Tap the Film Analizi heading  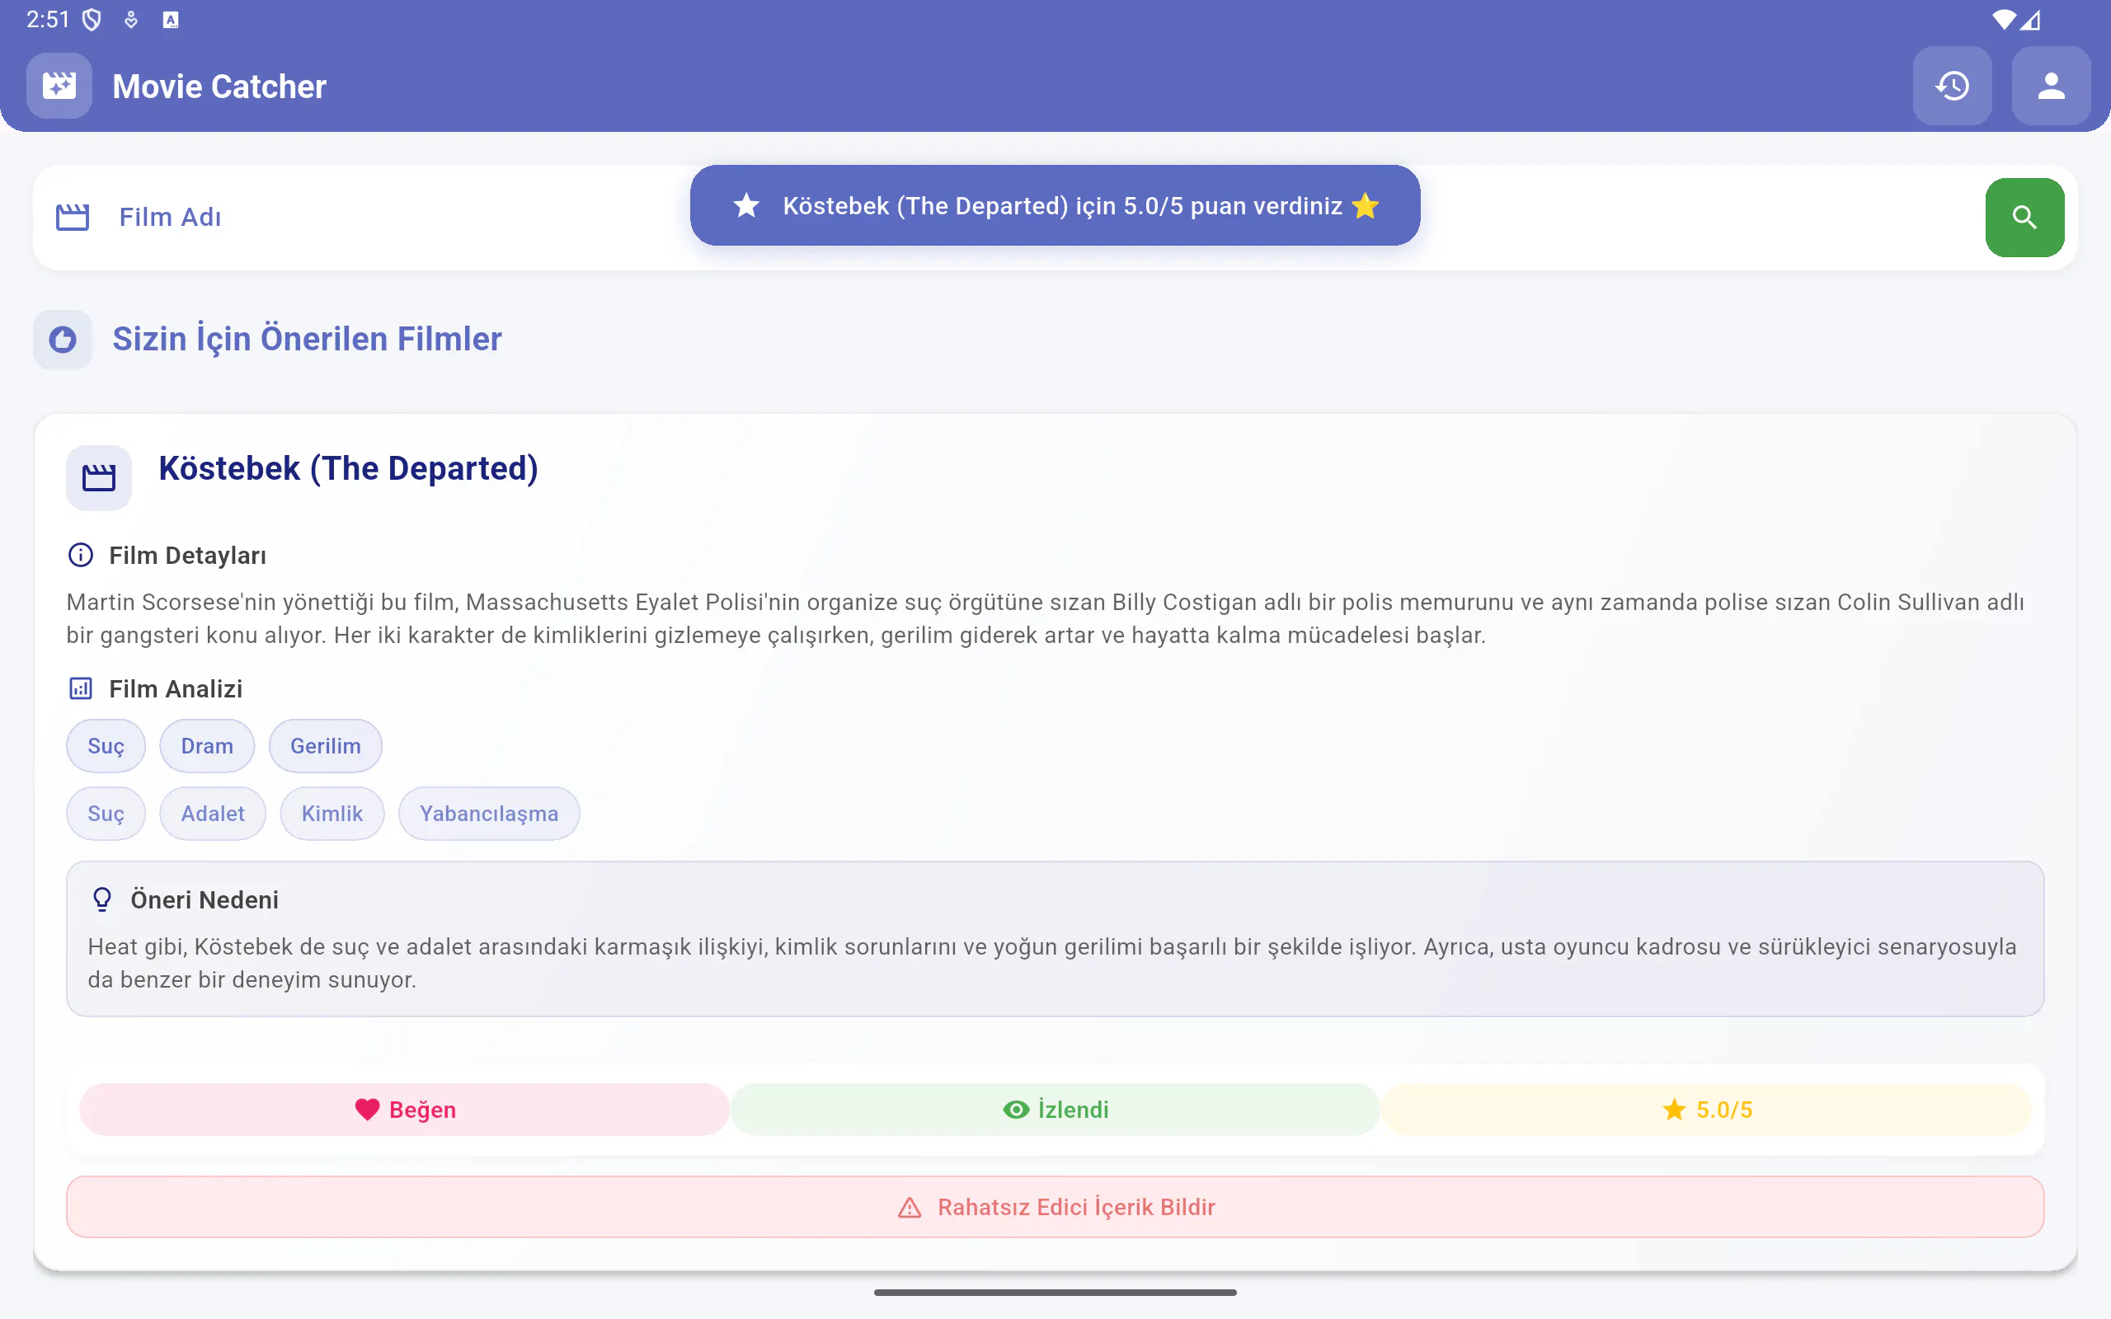click(176, 689)
